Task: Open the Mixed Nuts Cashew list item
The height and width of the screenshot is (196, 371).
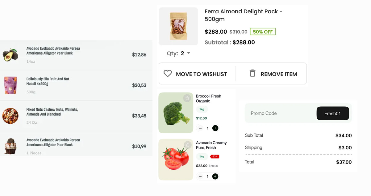Action: pyautogui.click(x=76, y=116)
